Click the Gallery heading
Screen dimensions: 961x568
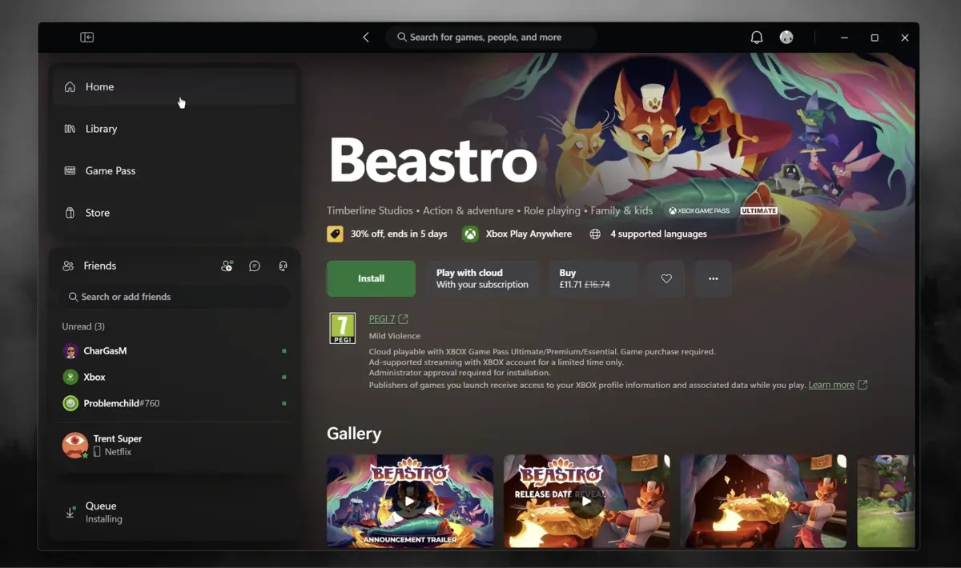(354, 434)
